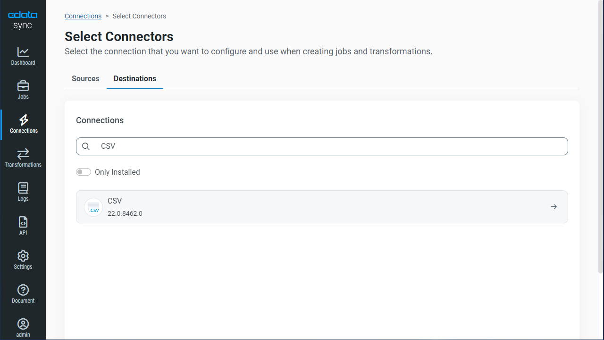The height and width of the screenshot is (340, 604).
Task: Click the CData Sync logo
Action: [23, 20]
